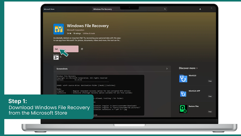241x136 pixels.
Task: Expand Screenshots section with chevron
Action: coord(167,69)
